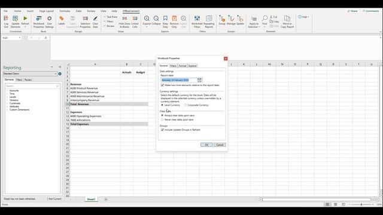
Task: Confirm dialog with OK button
Action: (206, 145)
